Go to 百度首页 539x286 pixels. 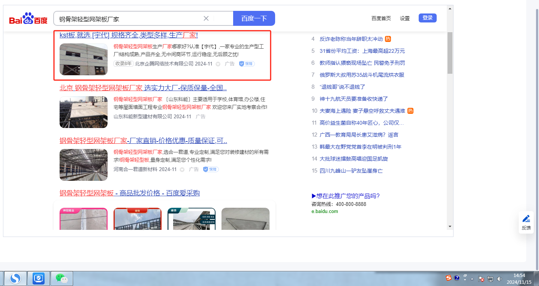click(x=381, y=18)
